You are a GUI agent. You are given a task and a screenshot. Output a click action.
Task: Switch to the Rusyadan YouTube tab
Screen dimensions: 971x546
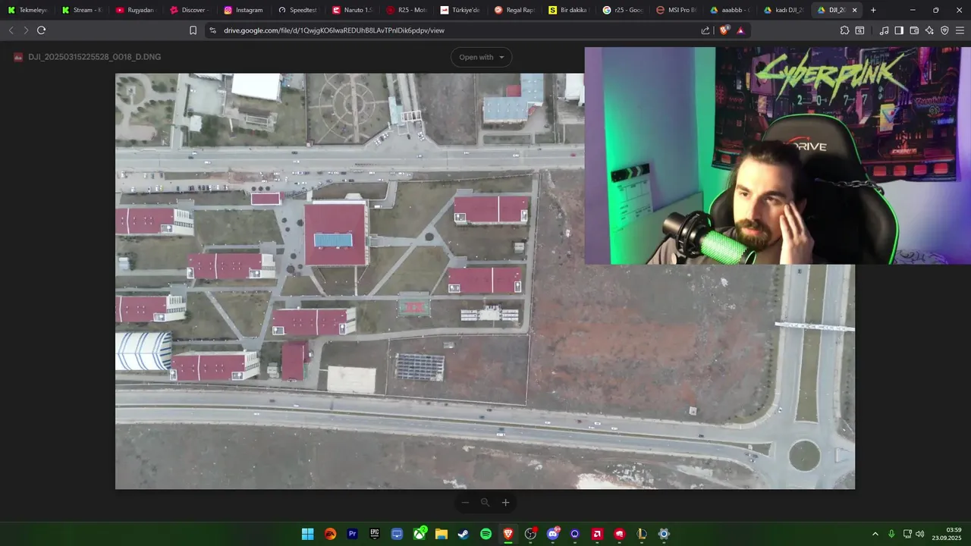coord(135,10)
